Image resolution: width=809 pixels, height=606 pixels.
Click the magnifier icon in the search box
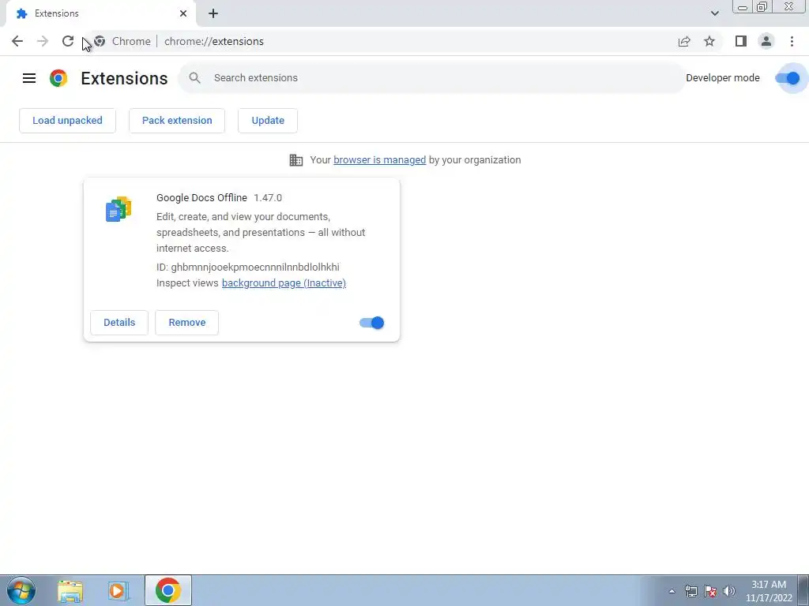pos(194,78)
